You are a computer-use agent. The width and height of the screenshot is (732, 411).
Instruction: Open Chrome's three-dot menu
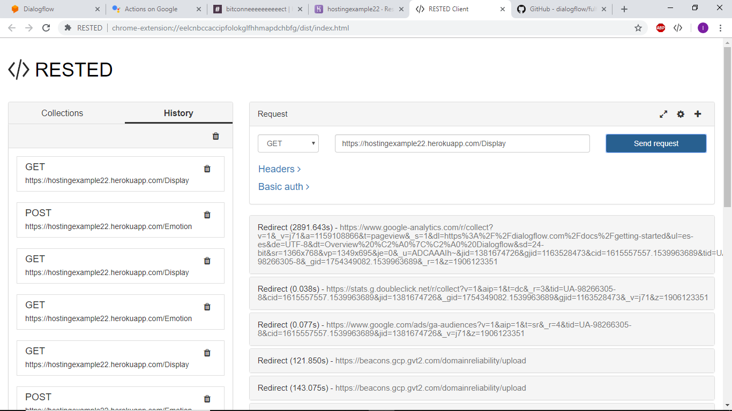(x=721, y=28)
